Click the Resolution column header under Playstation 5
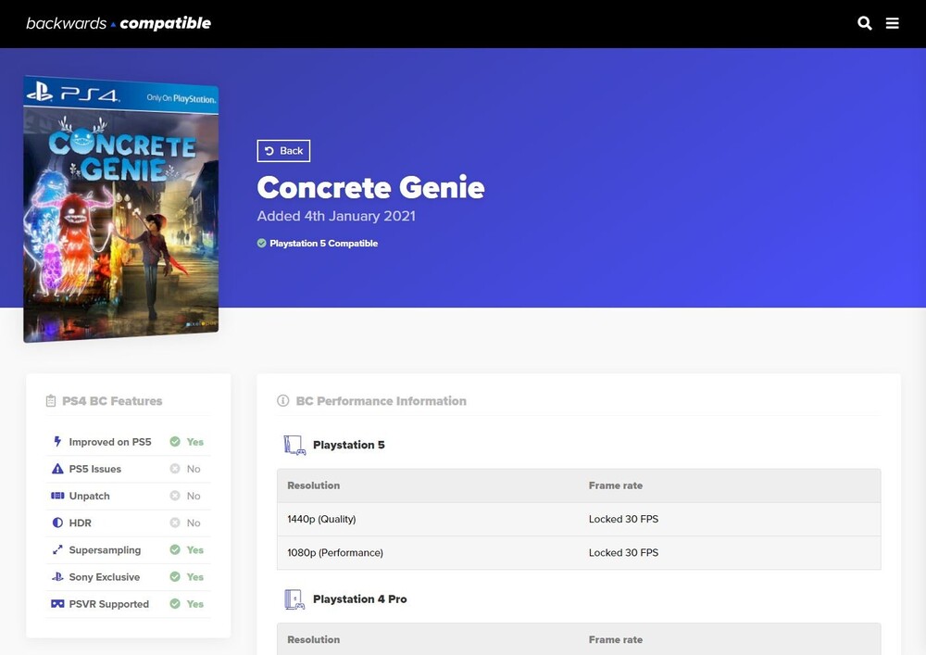Image resolution: width=926 pixels, height=655 pixels. 314,485
